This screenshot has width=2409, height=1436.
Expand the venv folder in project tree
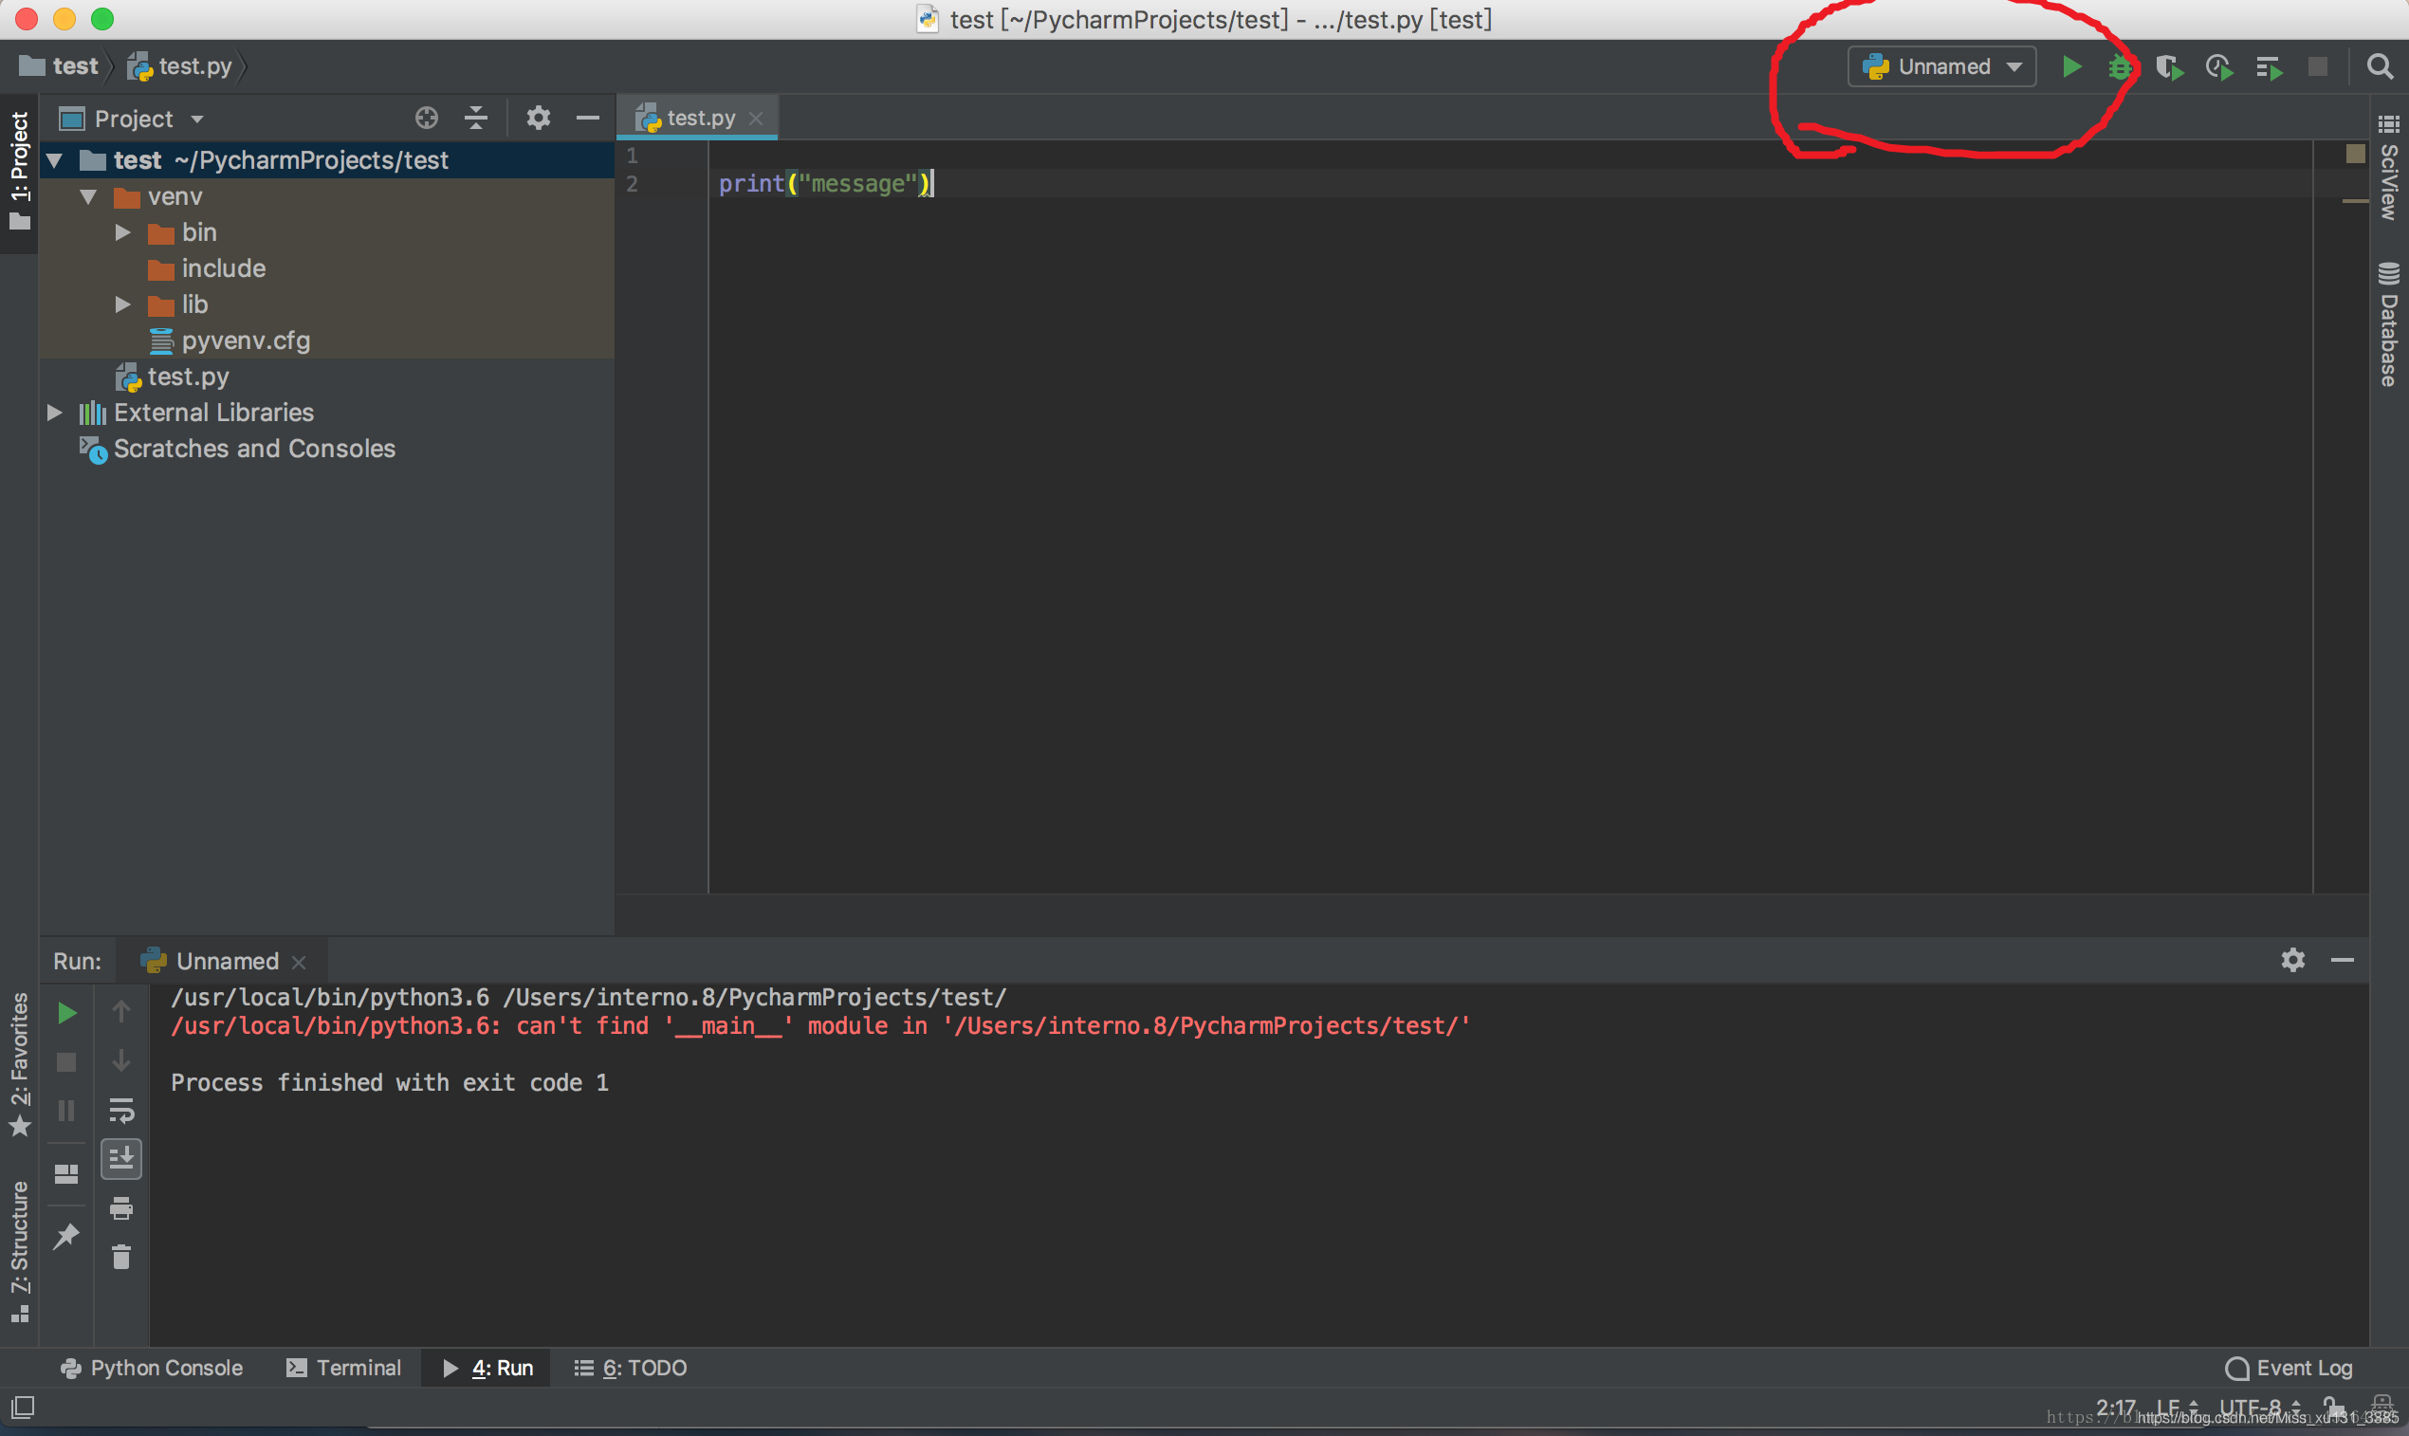(85, 196)
